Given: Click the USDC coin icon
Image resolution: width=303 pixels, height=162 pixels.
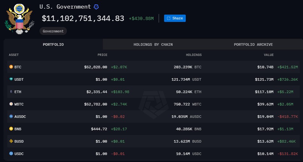Looking at the screenshot, I should [x=11, y=154].
